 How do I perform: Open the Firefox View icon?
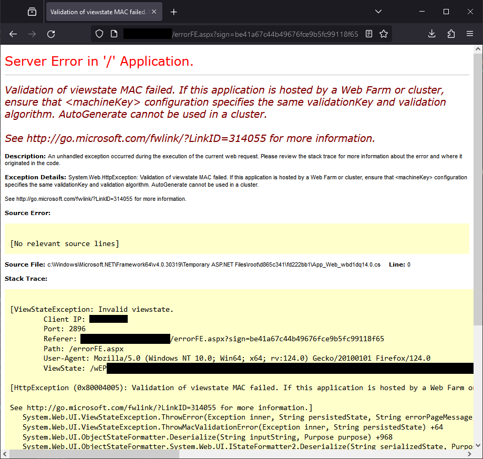32,12
